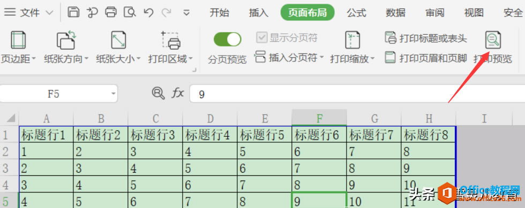Screen dimensions: 525x208
Task: Expand the 插入分页符 dropdown arrow
Action: pos(321,58)
